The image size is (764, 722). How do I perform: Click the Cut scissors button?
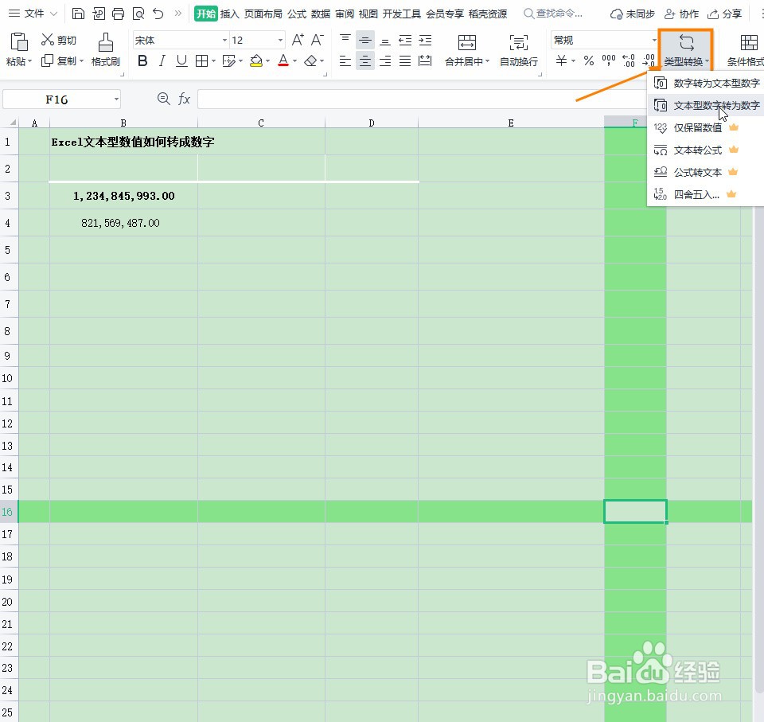(x=59, y=40)
